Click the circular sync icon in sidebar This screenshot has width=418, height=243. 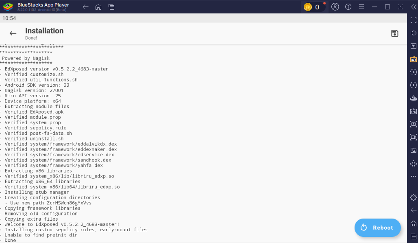(414, 85)
